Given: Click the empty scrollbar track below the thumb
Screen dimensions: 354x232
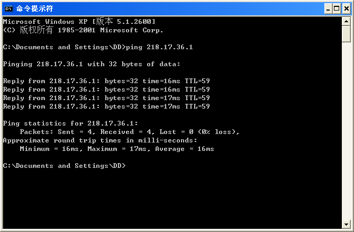Looking at the screenshot, I should [346, 131].
